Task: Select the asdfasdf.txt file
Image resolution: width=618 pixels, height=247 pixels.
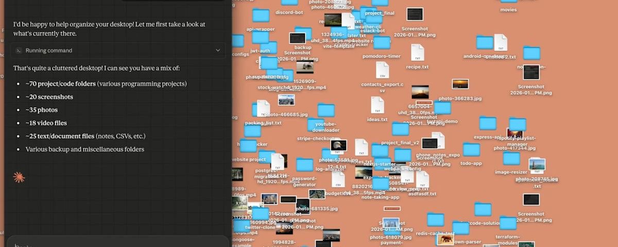Action: point(422,180)
